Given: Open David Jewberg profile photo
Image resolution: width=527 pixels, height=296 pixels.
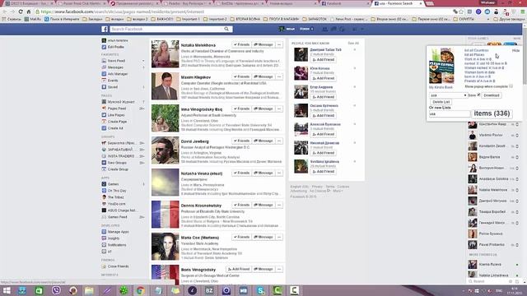Looking at the screenshot, I should 165,150.
